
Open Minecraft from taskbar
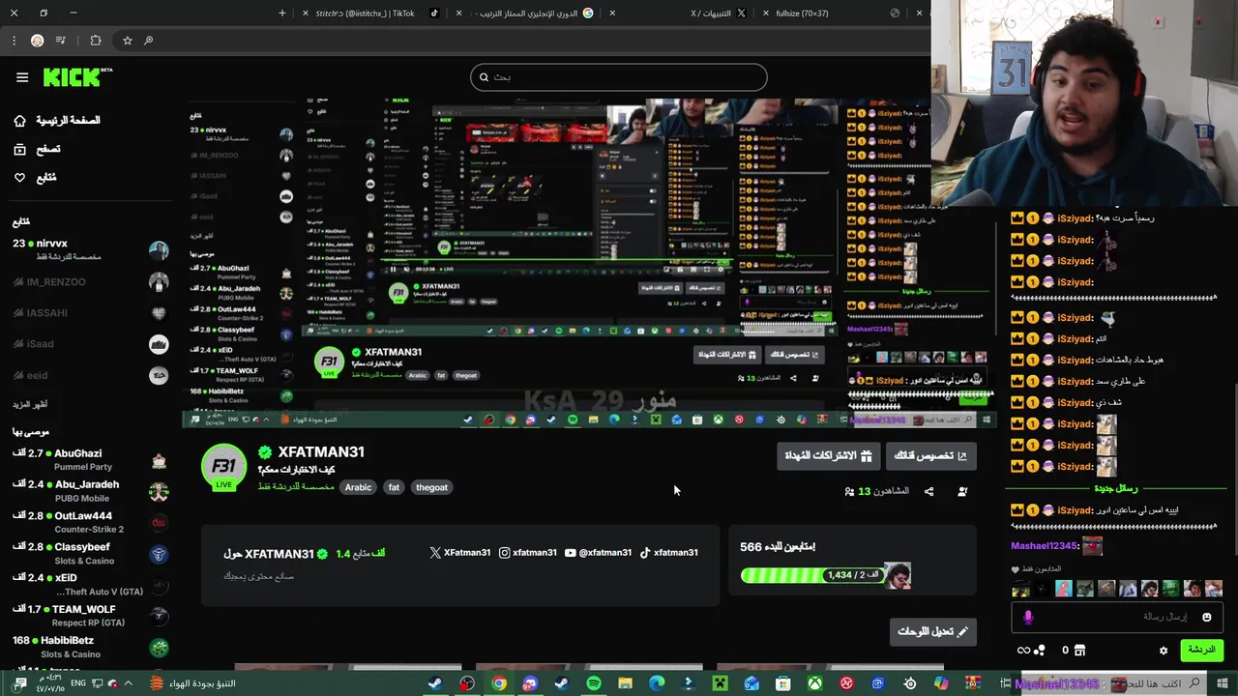[720, 683]
